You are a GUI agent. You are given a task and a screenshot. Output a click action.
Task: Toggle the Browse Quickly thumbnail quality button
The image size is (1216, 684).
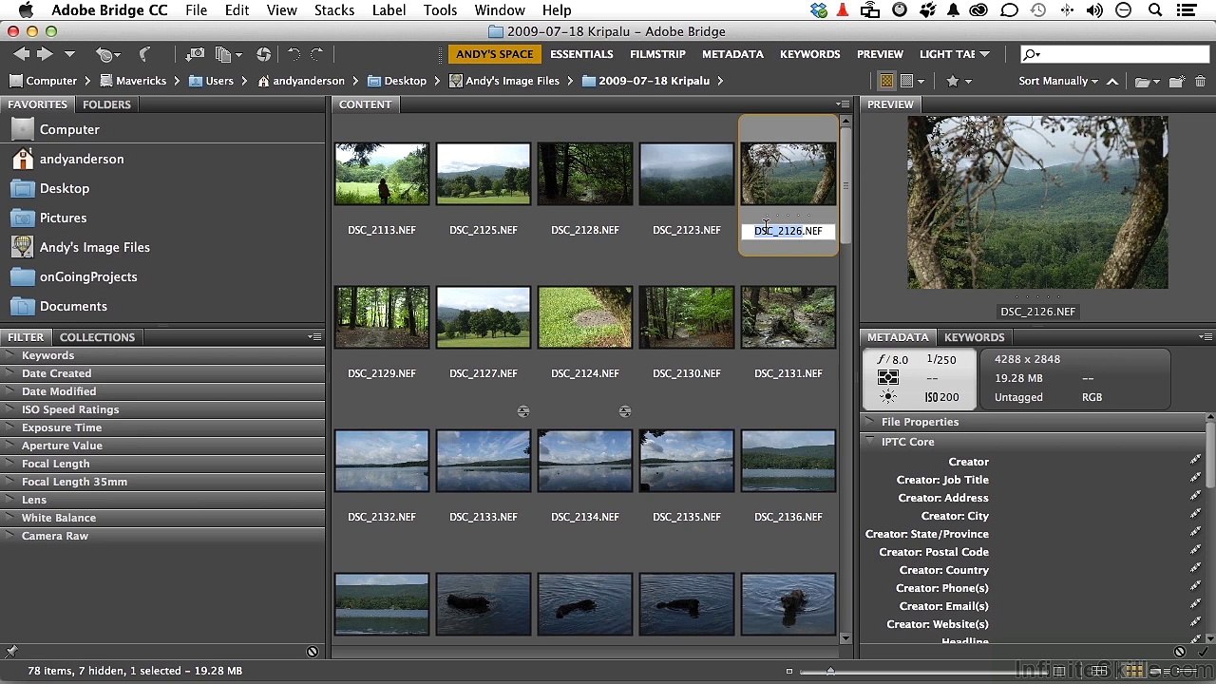point(886,81)
